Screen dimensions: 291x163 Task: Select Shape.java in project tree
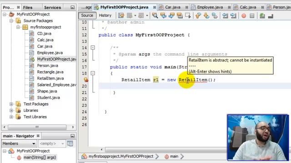[x=47, y=91]
